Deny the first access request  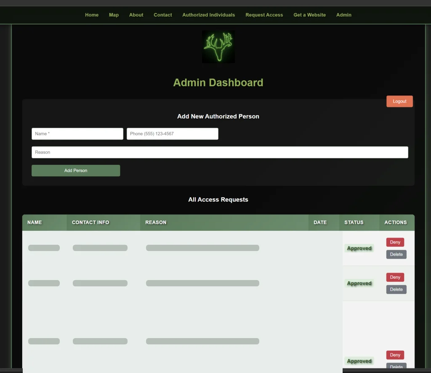click(395, 242)
